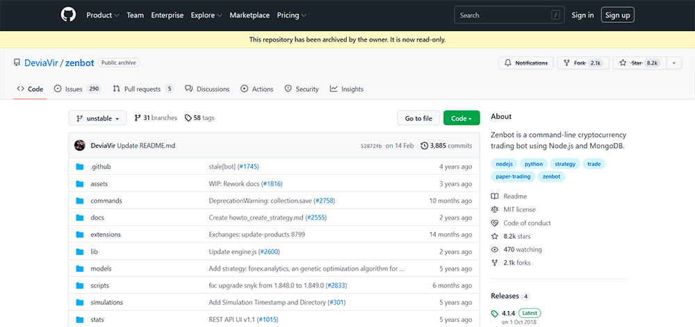This screenshot has height=327, width=695.
Task: Click the Star button
Action: coord(639,63)
